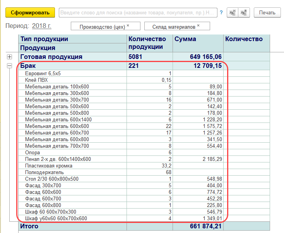284x233 pixels.
Task: Click Готовая продукция sum 649 165,06
Action: click(206, 57)
